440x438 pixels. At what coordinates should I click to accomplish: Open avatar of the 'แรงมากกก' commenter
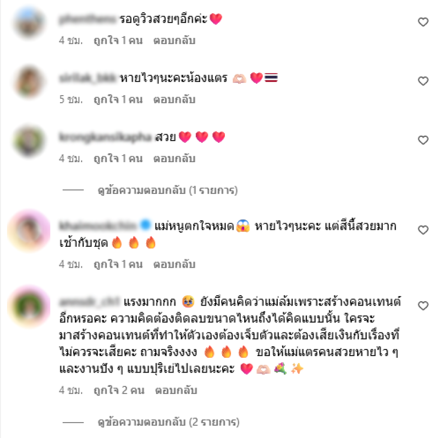(x=29, y=306)
